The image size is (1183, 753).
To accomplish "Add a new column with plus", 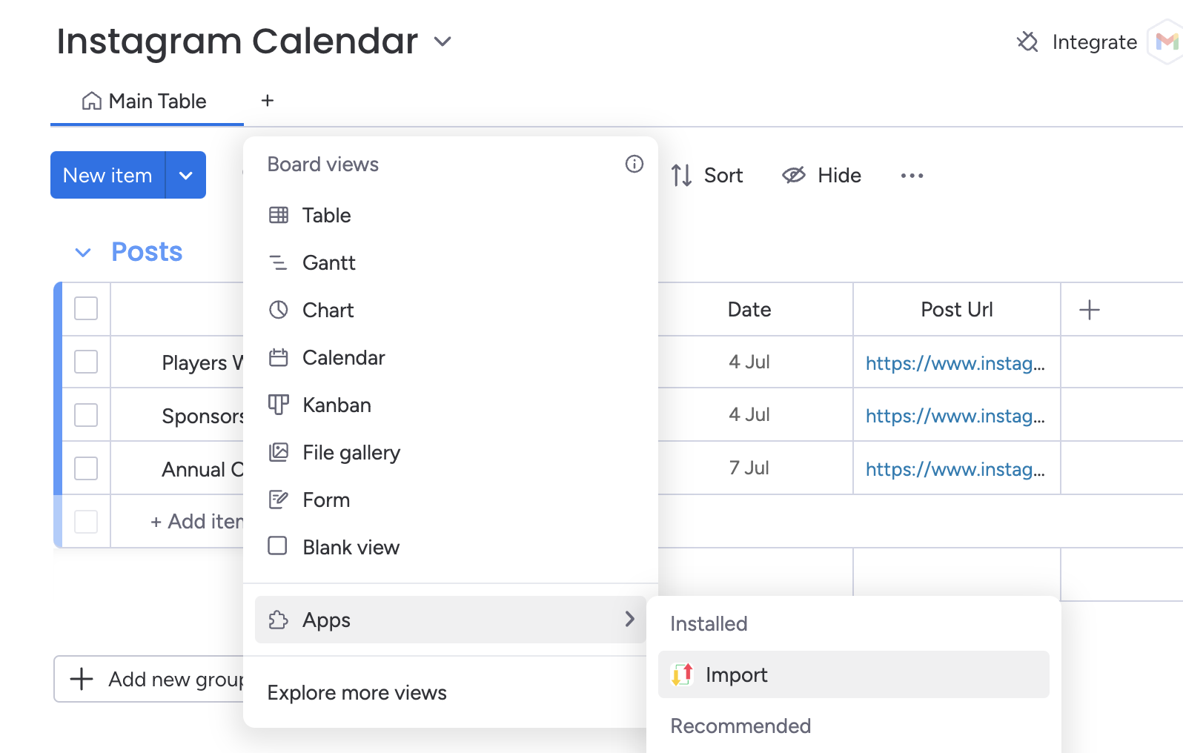I will [1090, 310].
